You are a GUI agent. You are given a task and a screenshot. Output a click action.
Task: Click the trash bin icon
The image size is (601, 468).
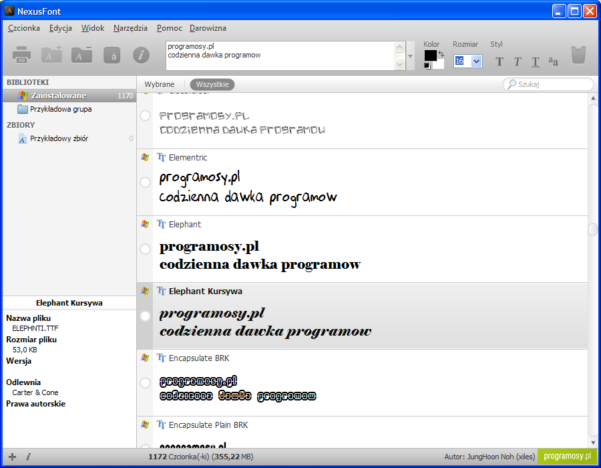point(578,55)
